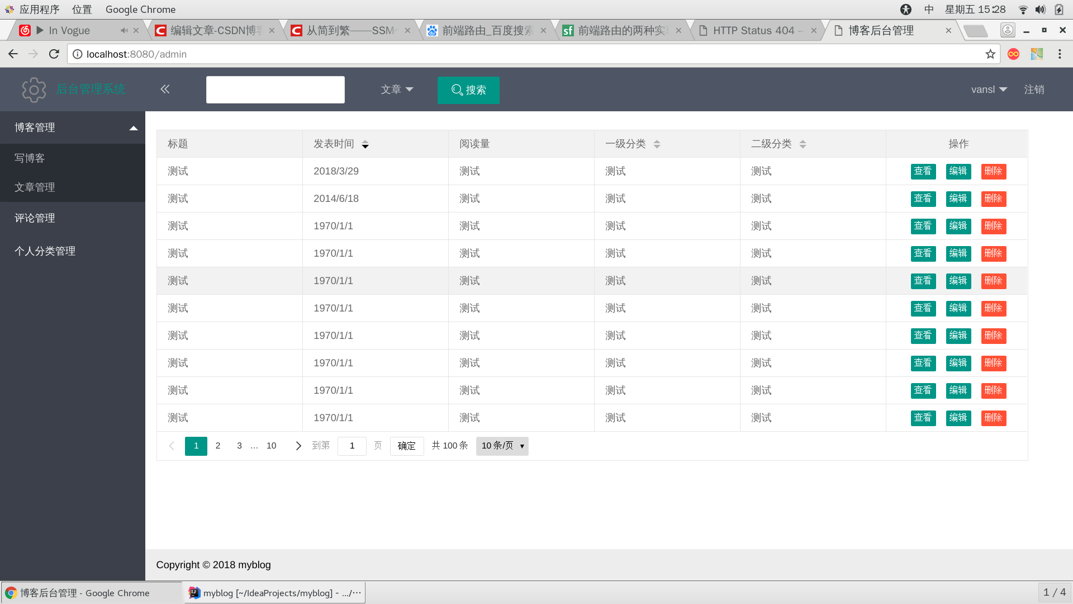Click the 中 input method indicator
1073x604 pixels.
click(x=929, y=9)
